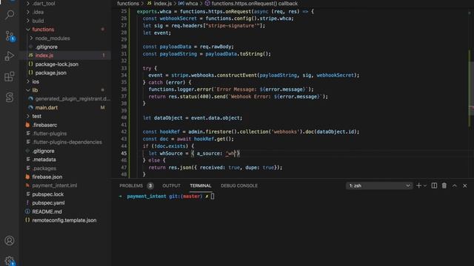Click 'dataObject' declaration on line 40

click(x=168, y=118)
